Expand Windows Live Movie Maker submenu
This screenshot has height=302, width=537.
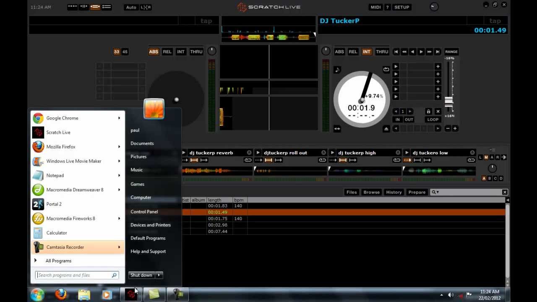click(x=119, y=161)
